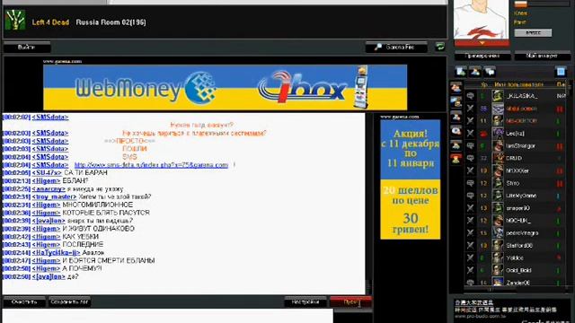Click the crossed swords icon beside Stafford06
The height and width of the screenshot is (323, 575).
click(470, 245)
